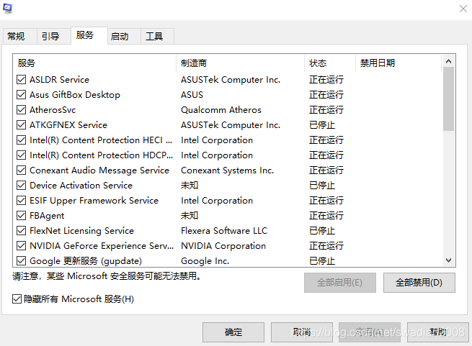Uncheck the FBAgent checkbox

(21, 216)
